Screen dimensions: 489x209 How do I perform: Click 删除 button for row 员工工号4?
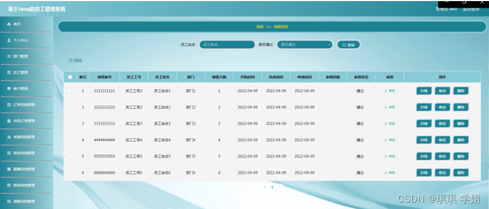pos(461,140)
